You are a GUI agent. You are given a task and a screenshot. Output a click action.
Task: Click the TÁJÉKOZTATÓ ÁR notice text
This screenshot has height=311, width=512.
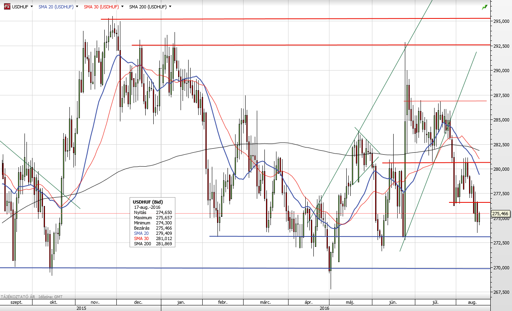coord(17,297)
